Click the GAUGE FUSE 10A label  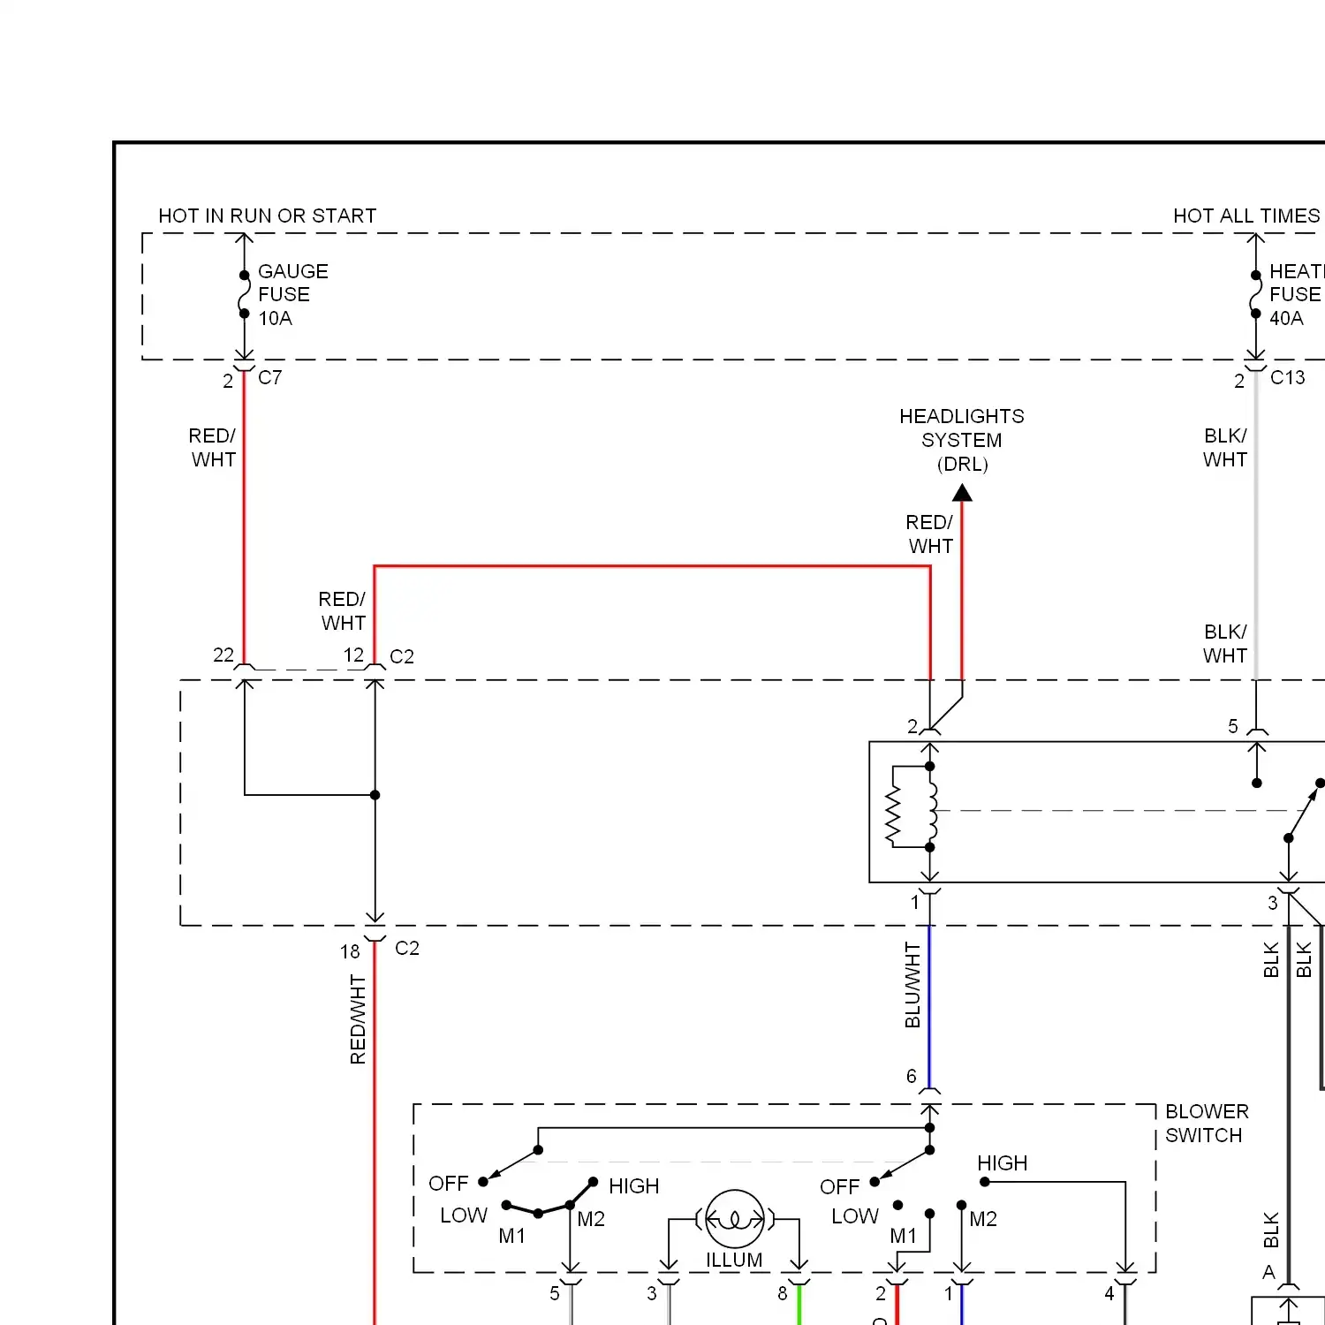click(x=292, y=294)
